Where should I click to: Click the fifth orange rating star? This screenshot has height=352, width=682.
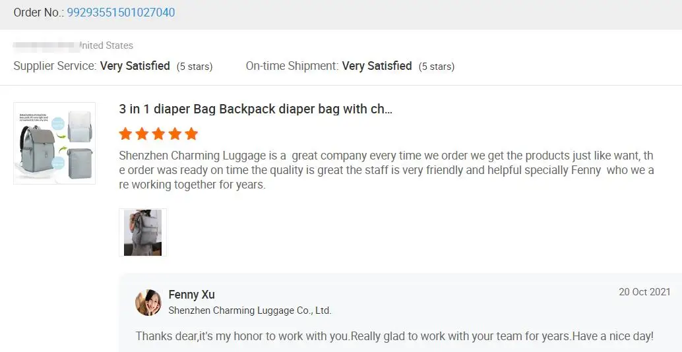tap(191, 134)
